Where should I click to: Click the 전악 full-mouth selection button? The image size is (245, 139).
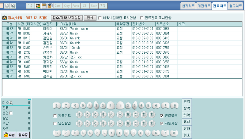(x=187, y=101)
